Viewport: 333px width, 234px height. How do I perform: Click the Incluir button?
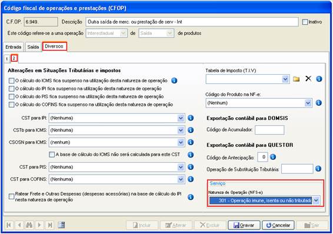(x=142, y=225)
